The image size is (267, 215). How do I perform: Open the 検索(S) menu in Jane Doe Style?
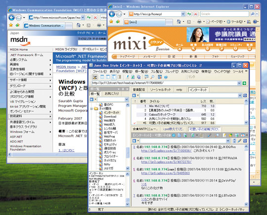pyautogui.click(x=206, y=72)
